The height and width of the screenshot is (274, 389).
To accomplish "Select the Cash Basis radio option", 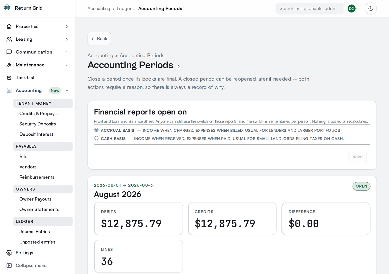I will (x=96, y=138).
